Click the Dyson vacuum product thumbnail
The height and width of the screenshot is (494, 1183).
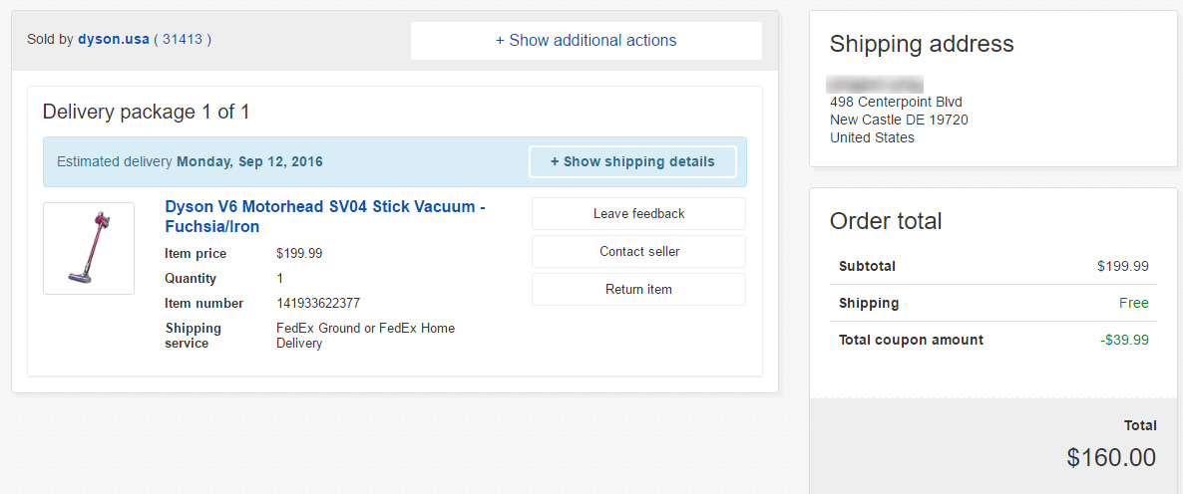[x=89, y=248]
